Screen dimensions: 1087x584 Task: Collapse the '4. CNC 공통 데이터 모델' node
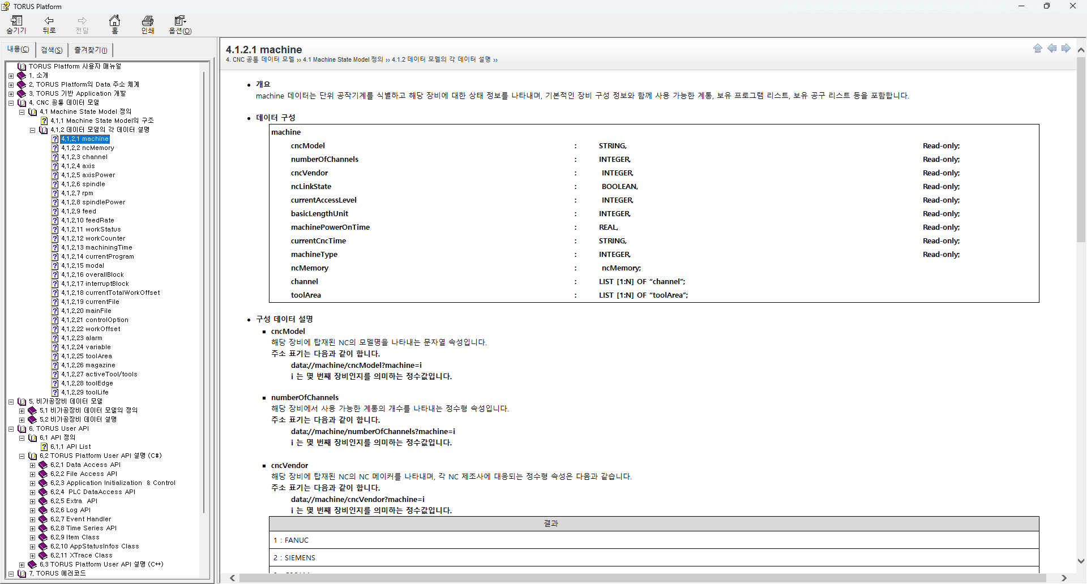[x=11, y=102]
